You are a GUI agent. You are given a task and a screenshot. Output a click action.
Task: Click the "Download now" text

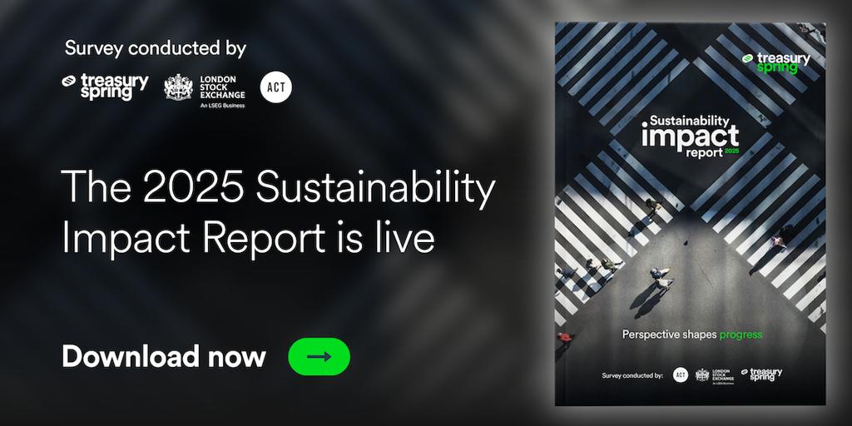[164, 356]
